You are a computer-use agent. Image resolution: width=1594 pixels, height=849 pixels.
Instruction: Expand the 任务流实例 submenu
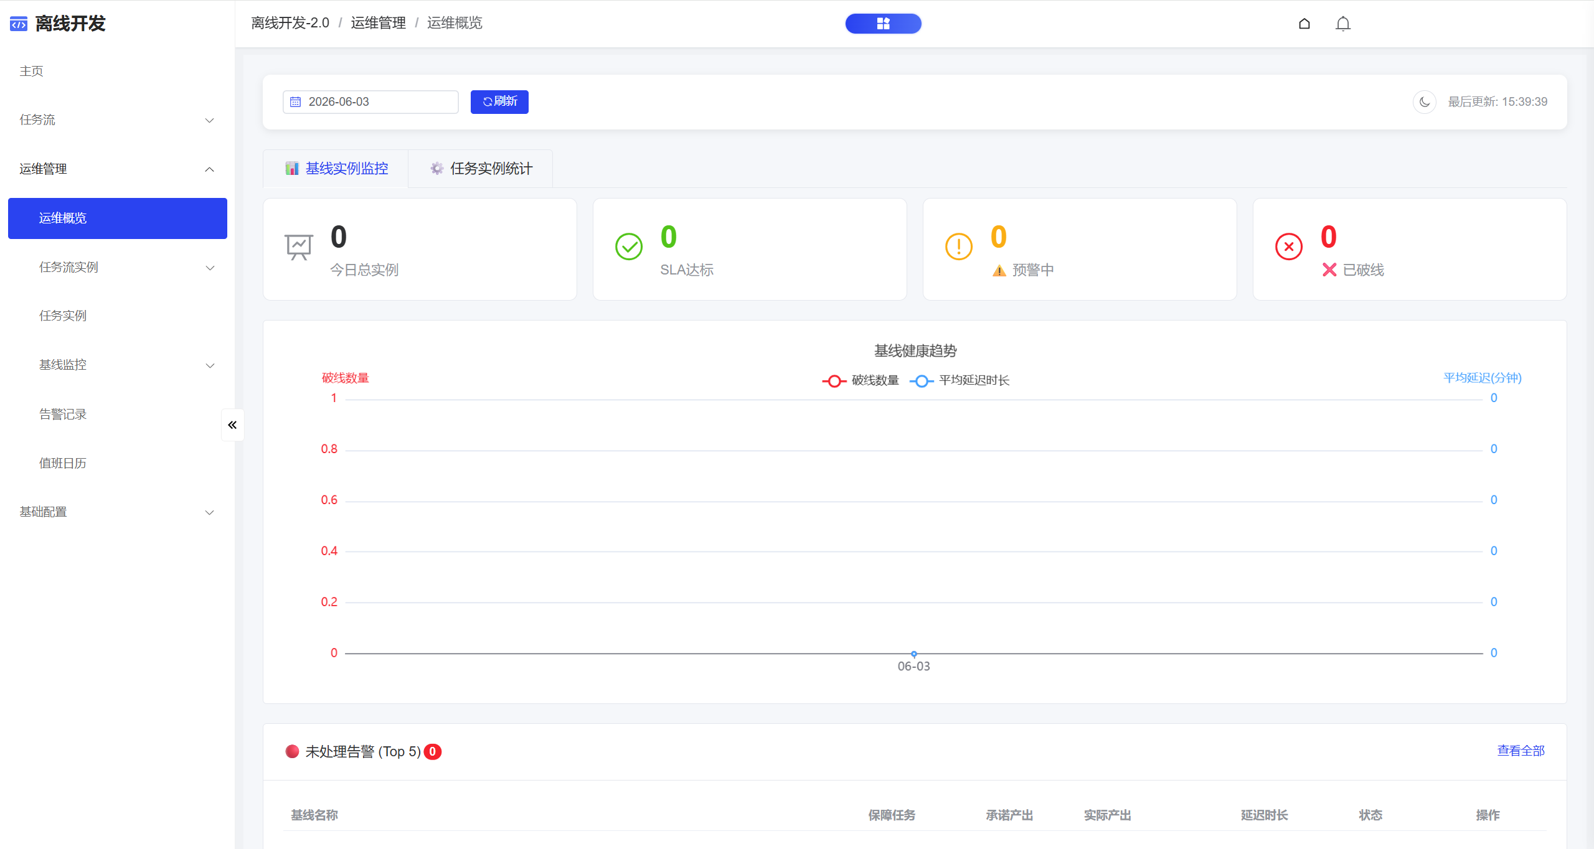coord(117,268)
